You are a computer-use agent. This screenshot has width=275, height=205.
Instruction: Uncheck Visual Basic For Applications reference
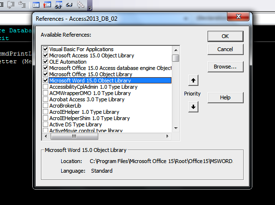45,49
